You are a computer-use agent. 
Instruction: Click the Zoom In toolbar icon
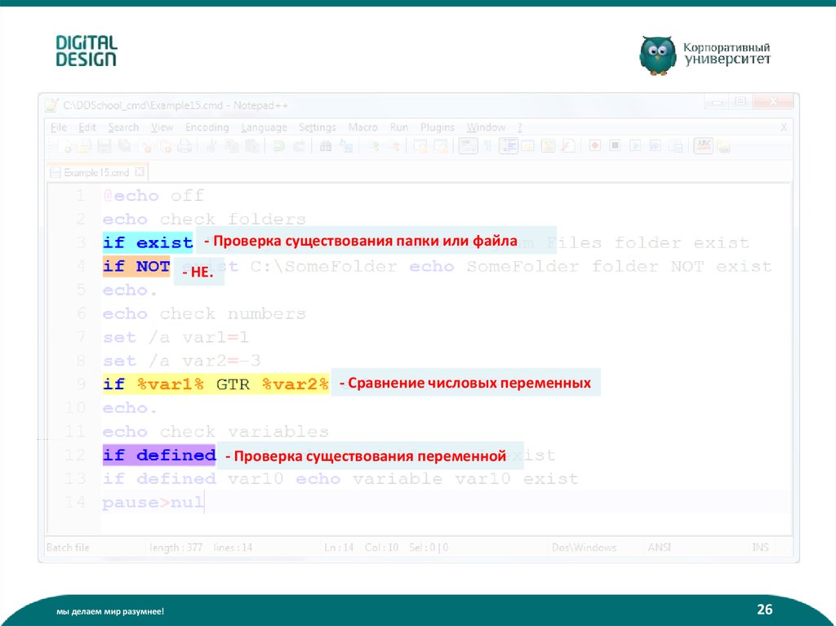click(374, 146)
